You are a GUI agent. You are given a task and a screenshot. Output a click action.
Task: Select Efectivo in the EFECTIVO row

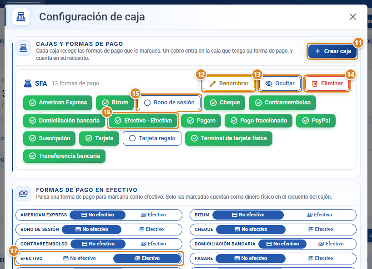pos(147,259)
